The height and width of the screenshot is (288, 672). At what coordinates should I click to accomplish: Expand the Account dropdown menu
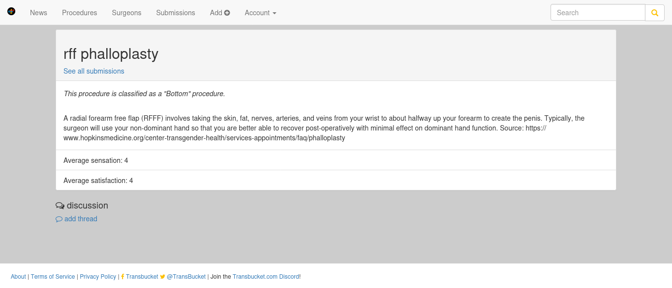coord(260,13)
